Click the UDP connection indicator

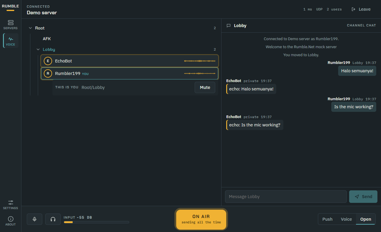click(319, 10)
